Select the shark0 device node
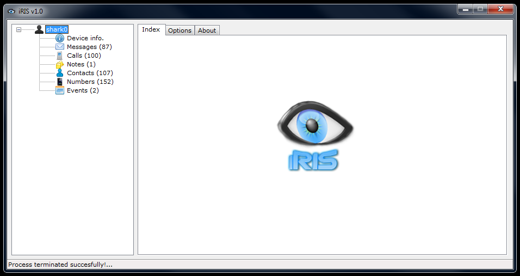The width and height of the screenshot is (520, 276). 57,29
